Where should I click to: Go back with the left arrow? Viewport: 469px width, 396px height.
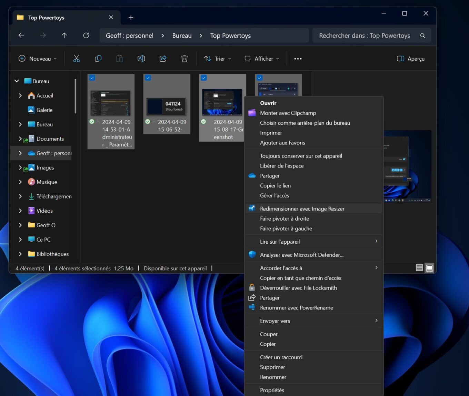[x=21, y=35]
